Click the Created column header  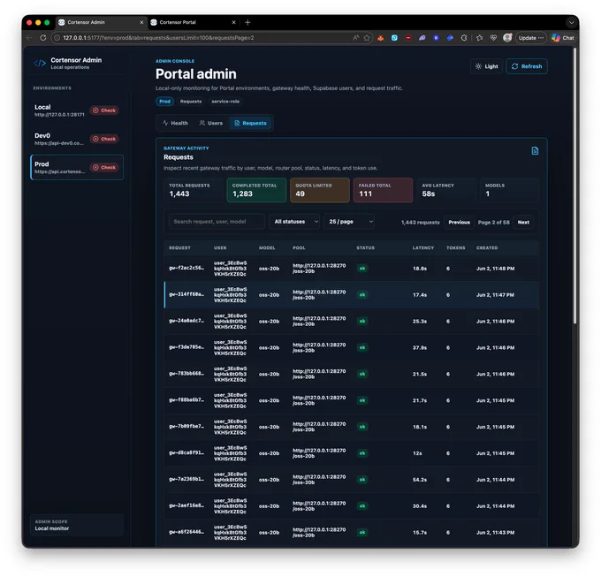(x=487, y=248)
